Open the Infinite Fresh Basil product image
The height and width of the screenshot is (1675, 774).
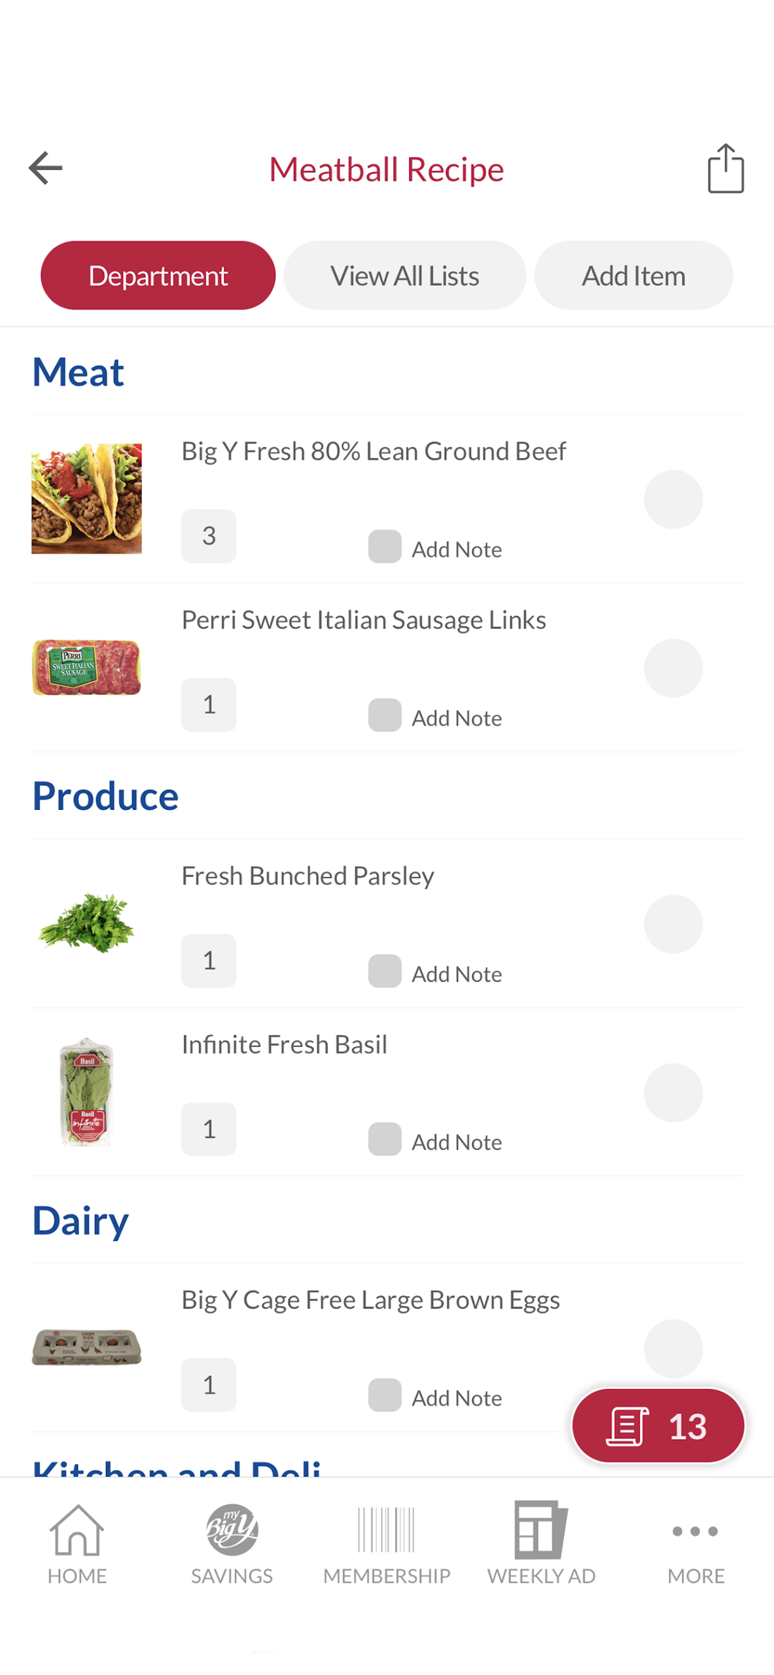point(86,1091)
